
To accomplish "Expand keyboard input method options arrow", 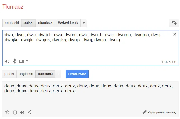I will click(27, 61).
